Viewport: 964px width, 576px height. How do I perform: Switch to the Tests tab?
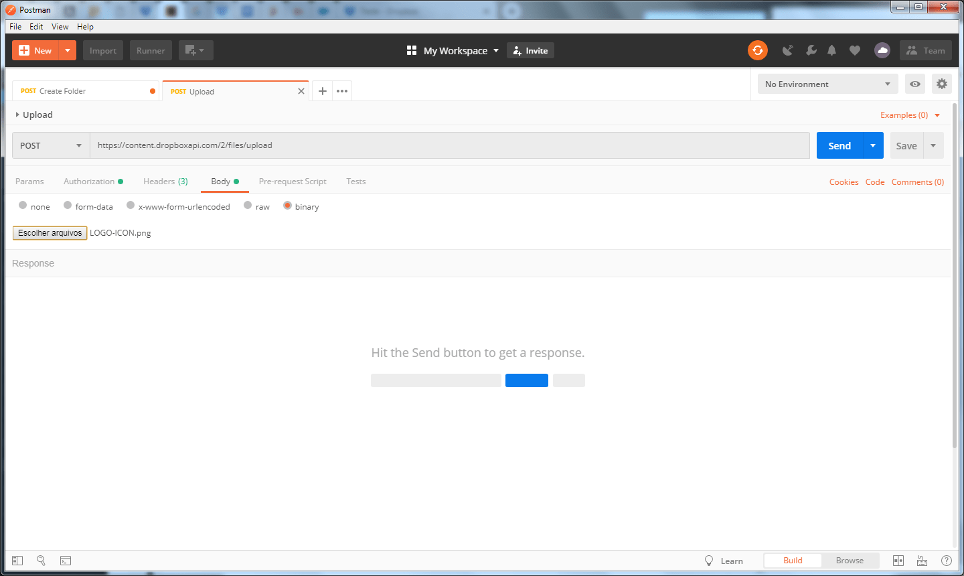[x=356, y=182]
